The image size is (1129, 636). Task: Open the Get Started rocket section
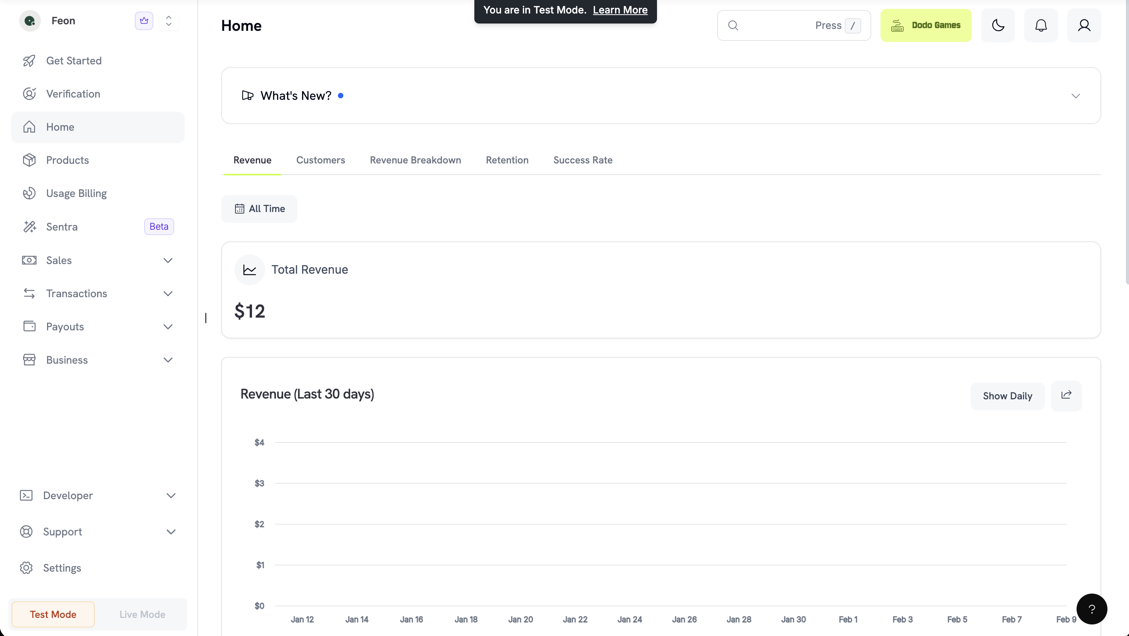pos(73,61)
